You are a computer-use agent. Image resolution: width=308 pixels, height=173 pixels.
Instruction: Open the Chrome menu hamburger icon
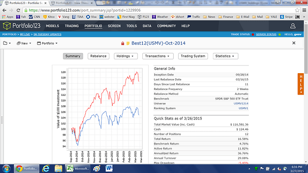pyautogui.click(x=304, y=10)
